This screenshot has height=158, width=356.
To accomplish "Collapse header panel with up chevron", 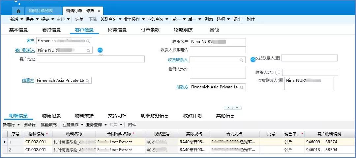I will tap(228, 108).
